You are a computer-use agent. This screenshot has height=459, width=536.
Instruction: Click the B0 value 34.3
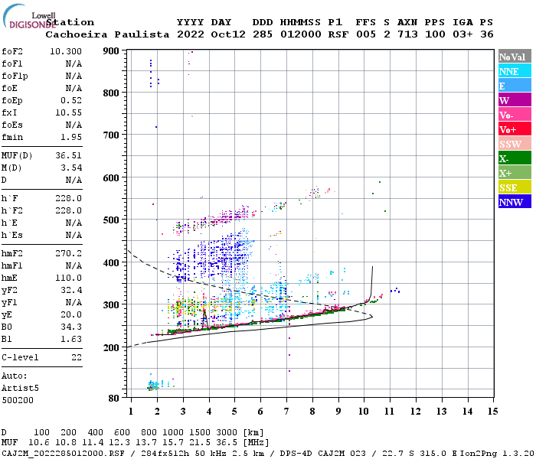tap(71, 327)
